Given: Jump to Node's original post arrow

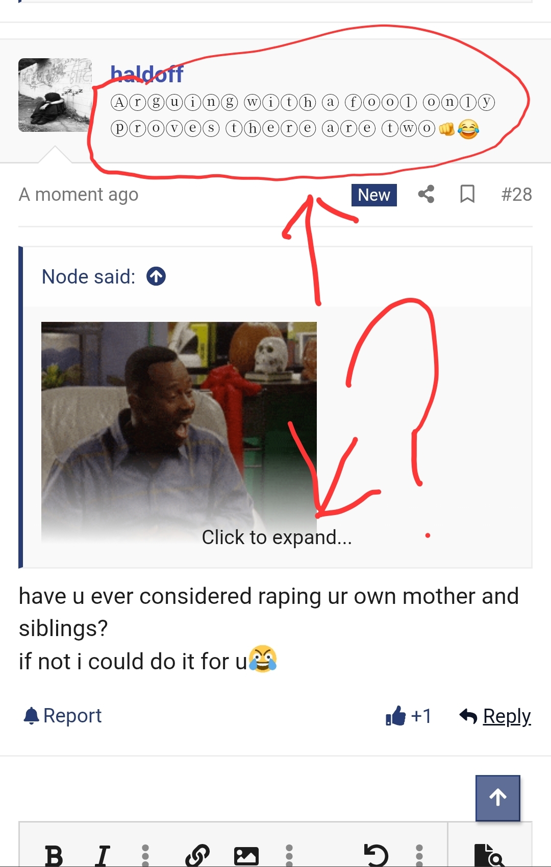Looking at the screenshot, I should [x=156, y=276].
